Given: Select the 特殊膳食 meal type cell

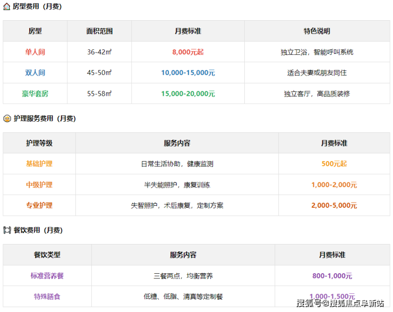Looking at the screenshot, I should (x=47, y=297).
